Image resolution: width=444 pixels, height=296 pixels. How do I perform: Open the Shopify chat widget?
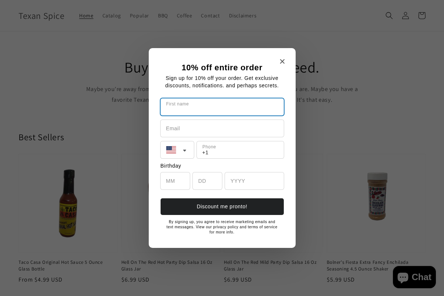pos(414,277)
